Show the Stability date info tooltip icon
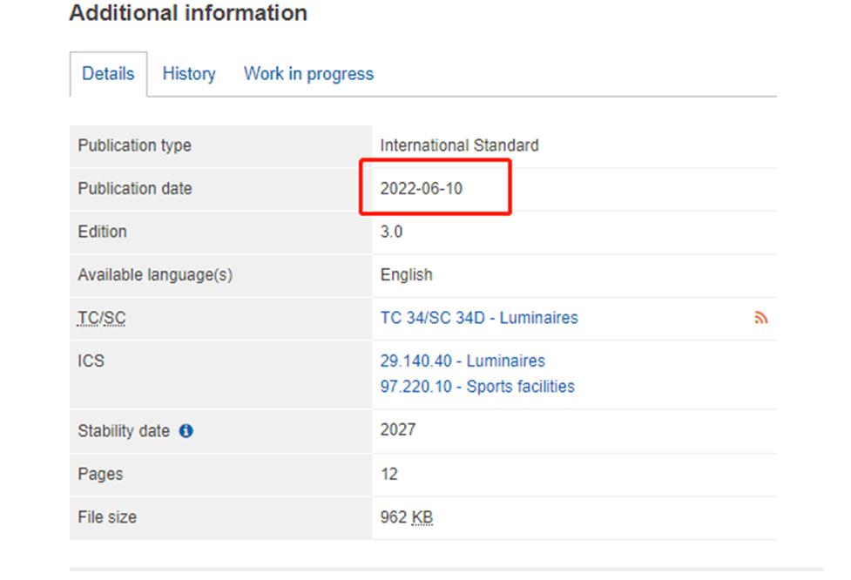The image size is (851, 580). click(x=186, y=431)
